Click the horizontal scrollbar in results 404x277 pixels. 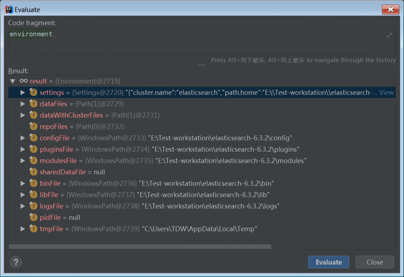point(140,247)
